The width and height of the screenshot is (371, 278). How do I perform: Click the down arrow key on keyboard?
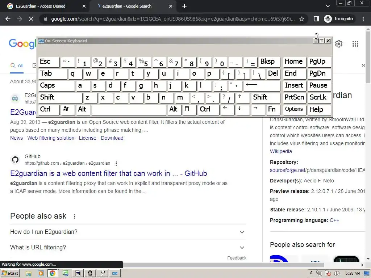click(x=242, y=109)
